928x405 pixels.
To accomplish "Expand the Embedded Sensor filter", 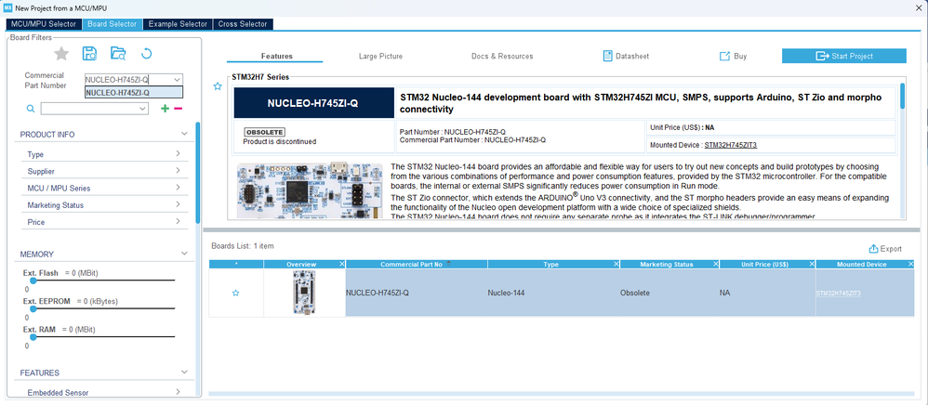I will pyautogui.click(x=178, y=391).
